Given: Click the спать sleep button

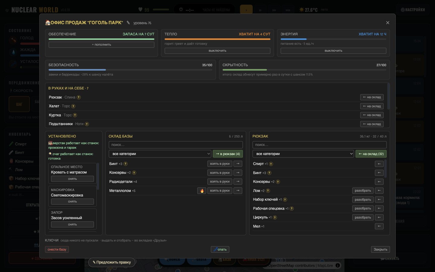Looking at the screenshot, I should point(220,249).
